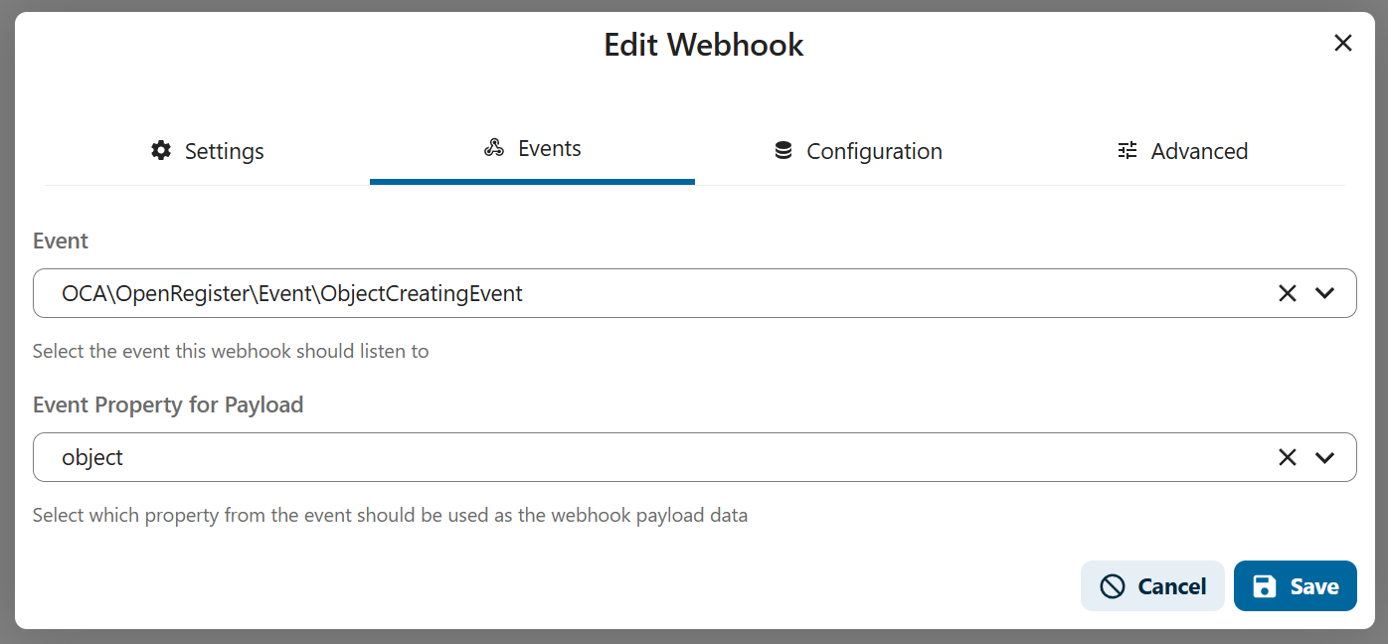
Task: Open the Configuration tab
Action: pos(858,151)
